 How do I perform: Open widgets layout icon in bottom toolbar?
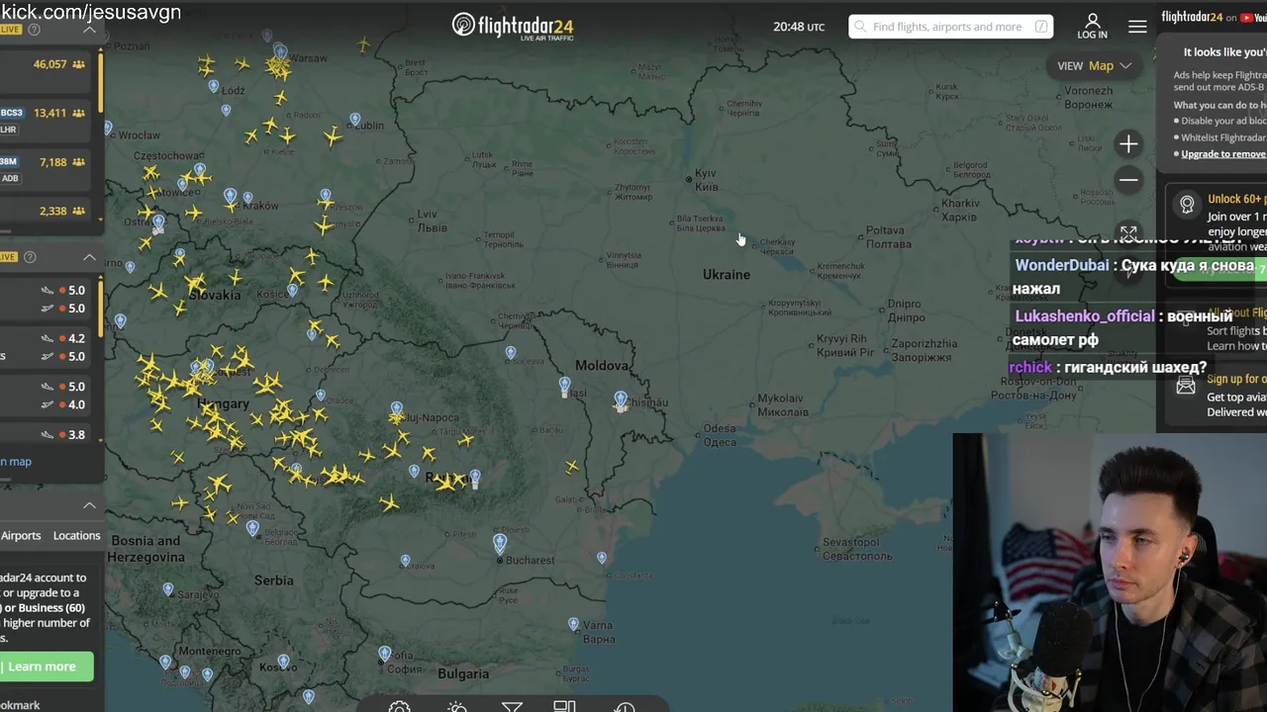(564, 706)
